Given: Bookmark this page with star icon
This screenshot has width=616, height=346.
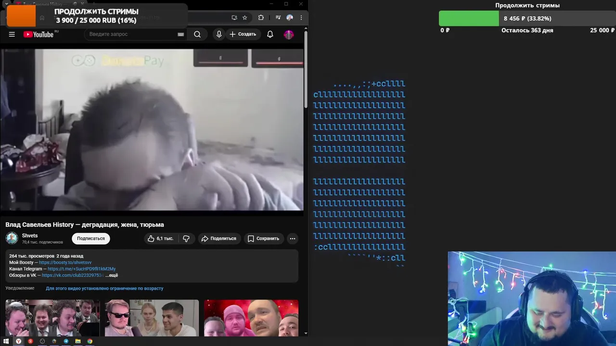Looking at the screenshot, I should click(x=244, y=18).
